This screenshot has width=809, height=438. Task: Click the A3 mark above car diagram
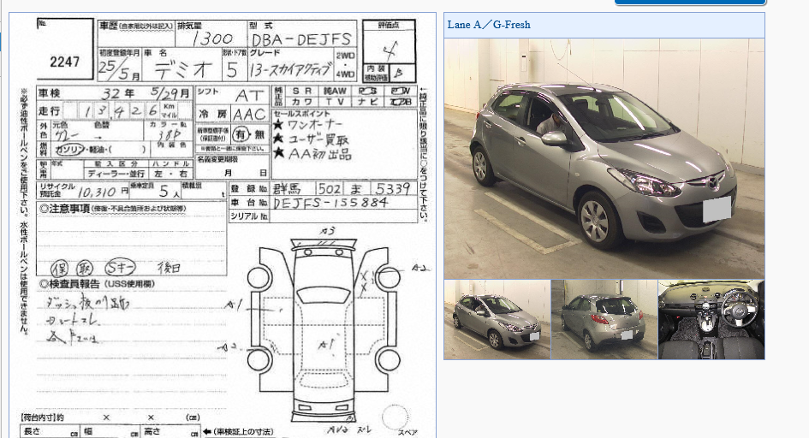pos(327,231)
